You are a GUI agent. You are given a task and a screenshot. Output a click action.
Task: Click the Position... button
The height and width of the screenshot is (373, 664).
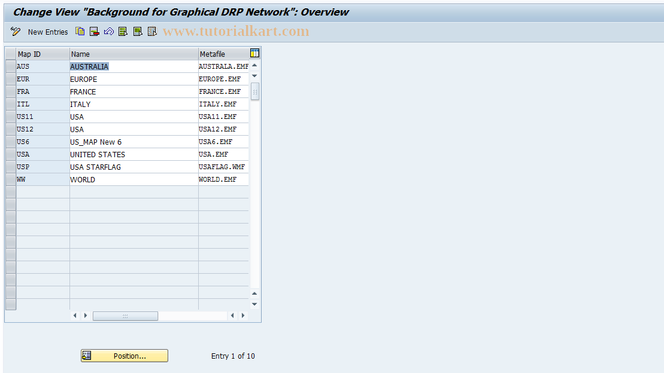[x=125, y=356]
